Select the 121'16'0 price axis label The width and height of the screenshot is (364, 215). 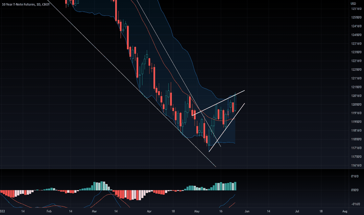coord(356,78)
